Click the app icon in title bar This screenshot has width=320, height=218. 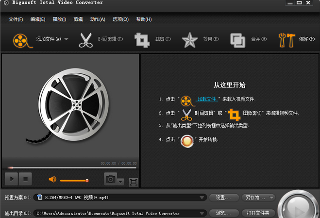coord(6,3)
